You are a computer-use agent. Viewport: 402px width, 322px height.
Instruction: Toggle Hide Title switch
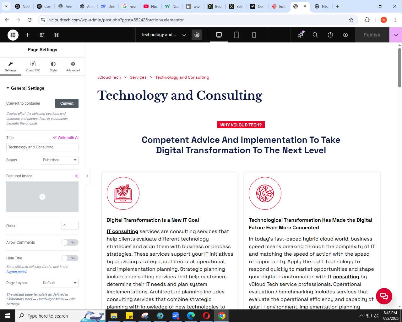pyautogui.click(x=70, y=258)
